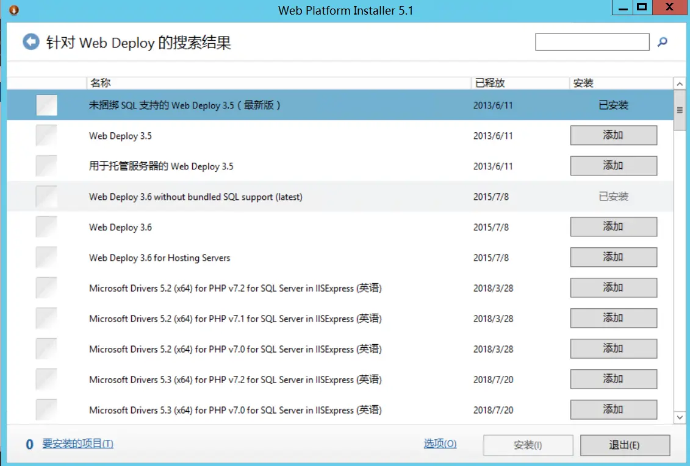Click icon for Web Deploy 3.6 without bundled SQL

(x=46, y=197)
